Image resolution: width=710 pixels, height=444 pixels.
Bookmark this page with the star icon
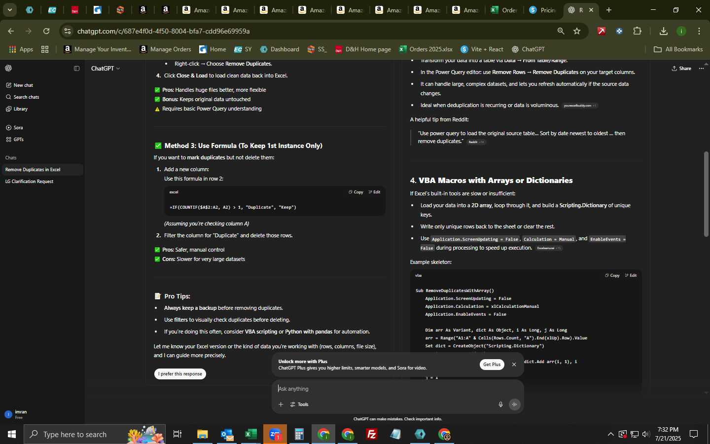click(x=577, y=31)
